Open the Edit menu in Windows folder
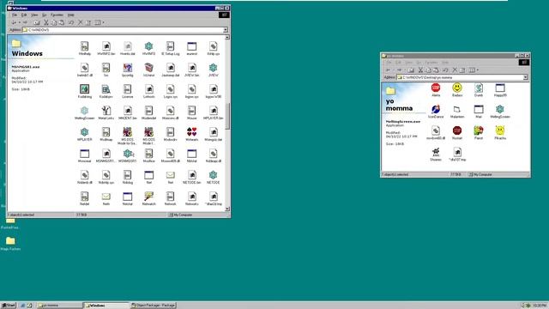This screenshot has height=309, width=549. [24, 15]
